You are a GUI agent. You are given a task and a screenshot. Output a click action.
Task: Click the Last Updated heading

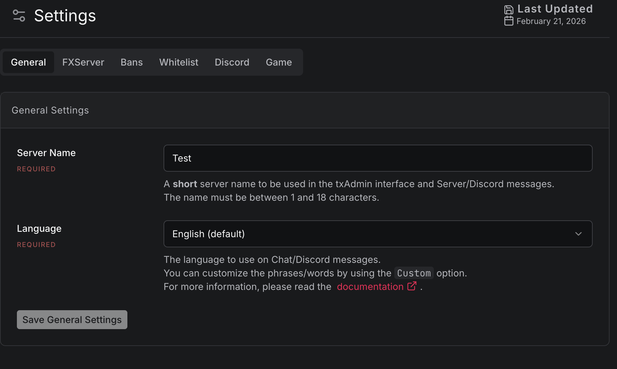(x=555, y=9)
